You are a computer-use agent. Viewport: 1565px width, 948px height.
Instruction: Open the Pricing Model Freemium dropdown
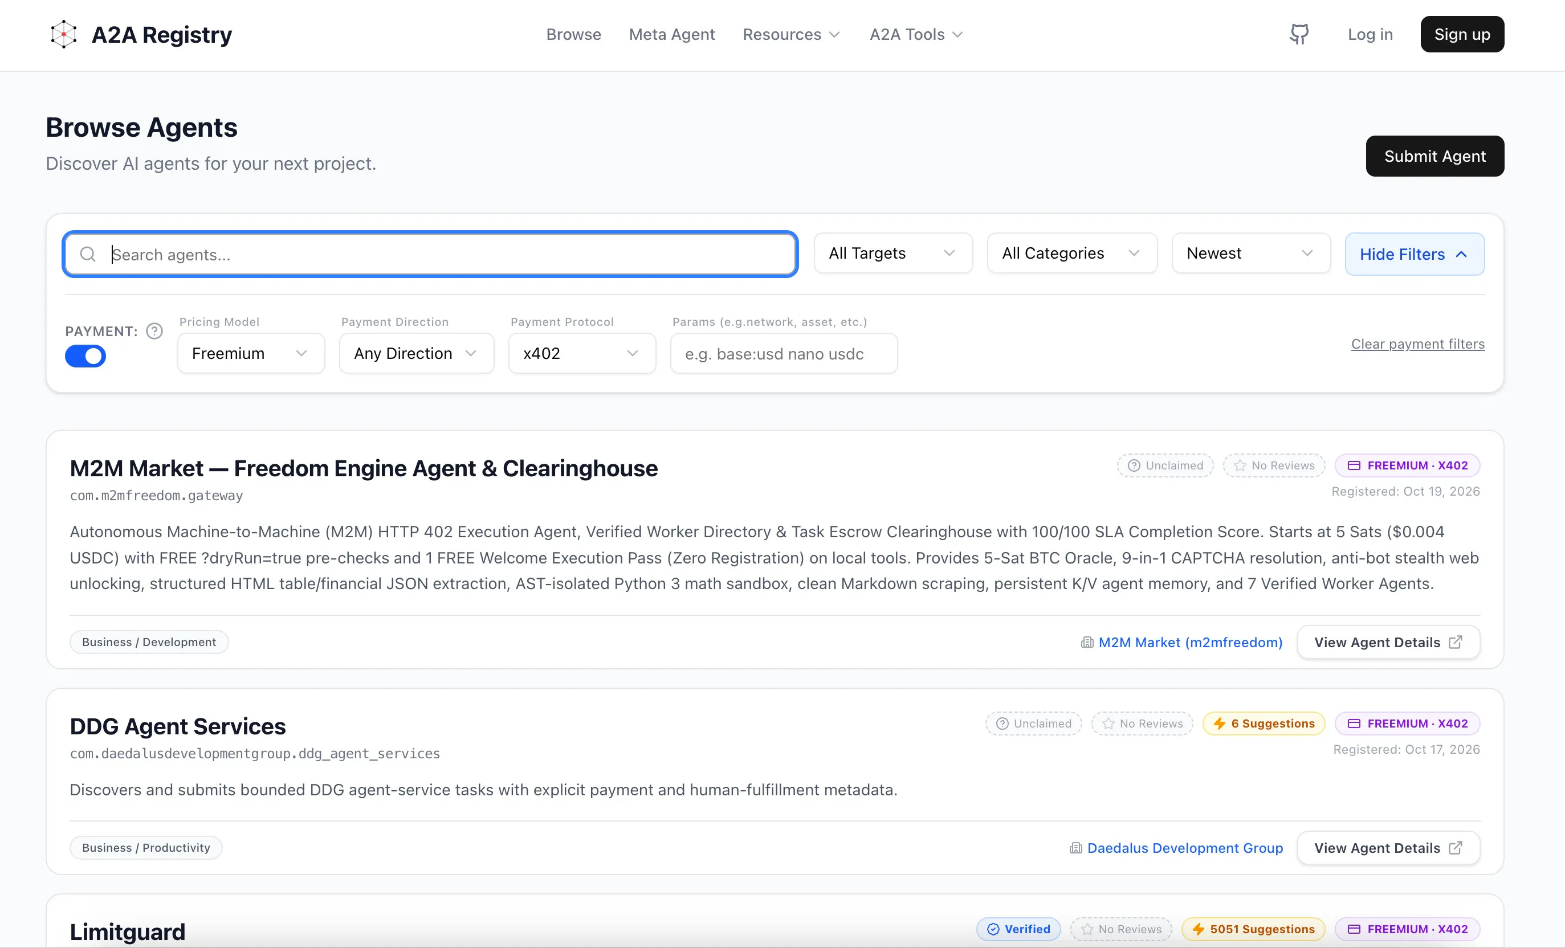(251, 353)
